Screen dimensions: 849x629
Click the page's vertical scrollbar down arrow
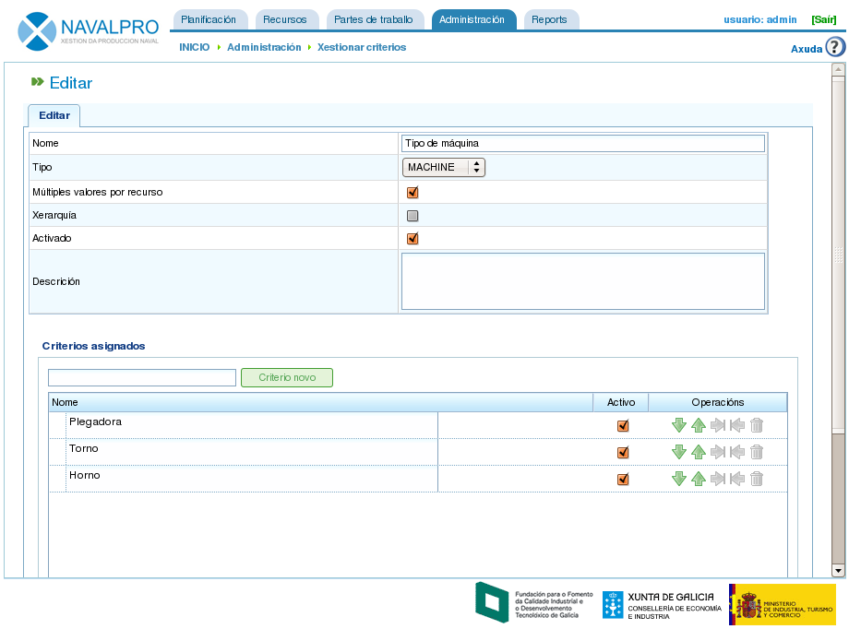coord(838,571)
